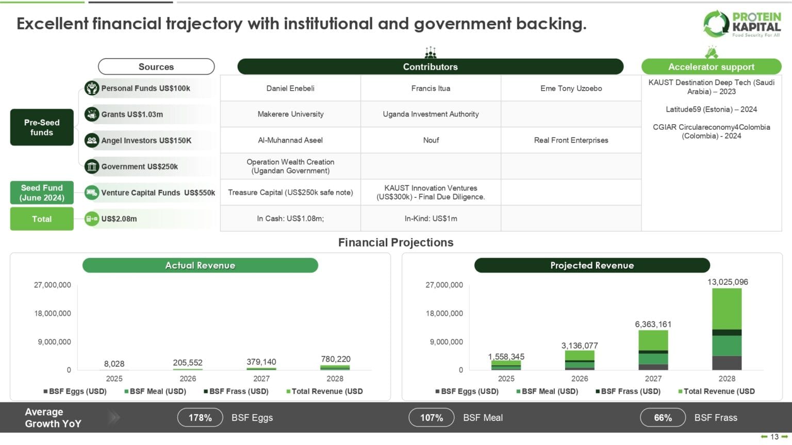Click BSF Meal legend in Actual Revenue chart
792x445 pixels.
point(155,391)
